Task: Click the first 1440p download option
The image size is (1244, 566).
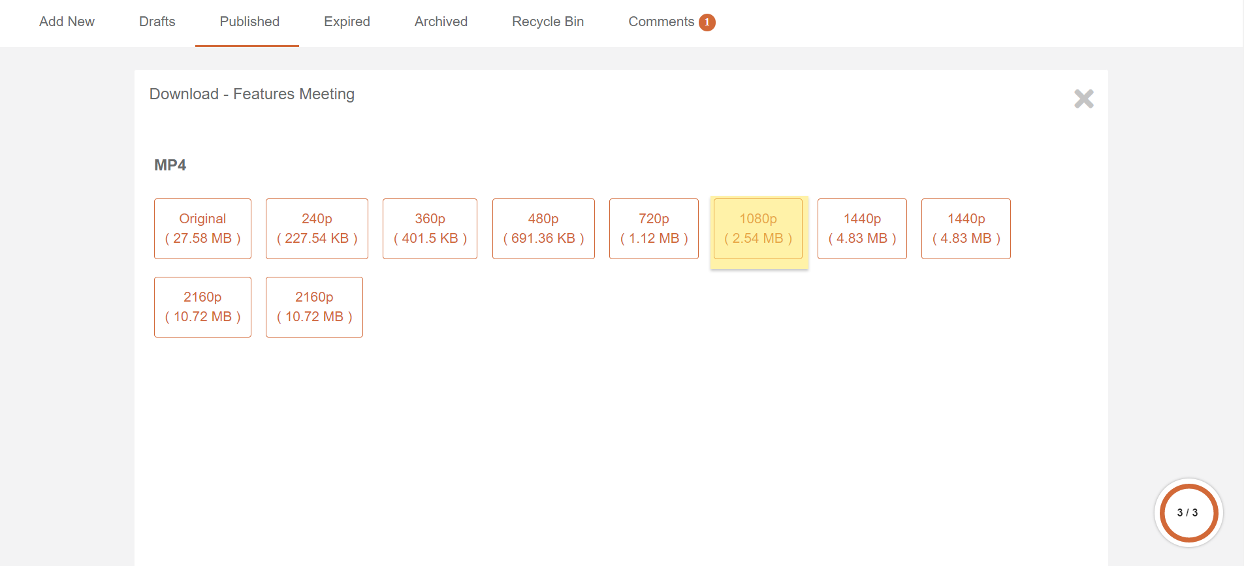Action: pos(862,228)
